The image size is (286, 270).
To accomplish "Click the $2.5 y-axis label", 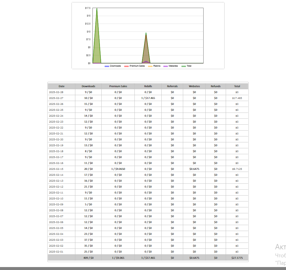I will pos(88,55).
